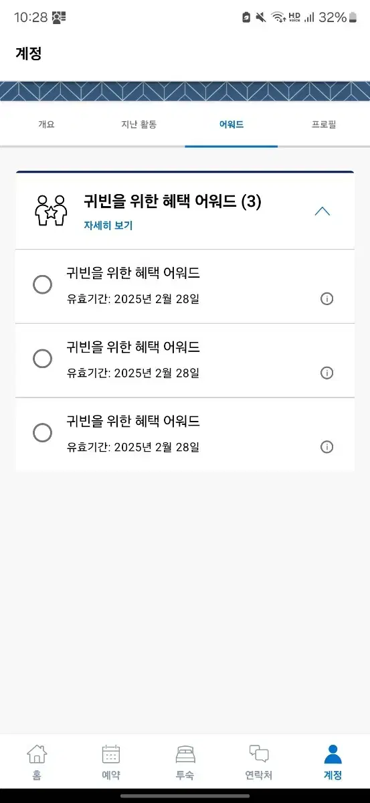This screenshot has width=370, height=803.
Task: Tap info icon on third award row
Action: coord(327,447)
